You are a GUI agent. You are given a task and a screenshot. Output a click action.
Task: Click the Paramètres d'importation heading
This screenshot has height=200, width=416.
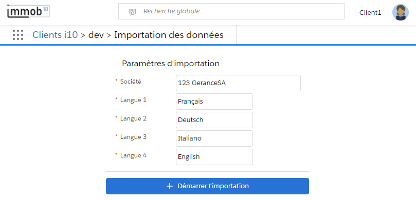pos(171,64)
